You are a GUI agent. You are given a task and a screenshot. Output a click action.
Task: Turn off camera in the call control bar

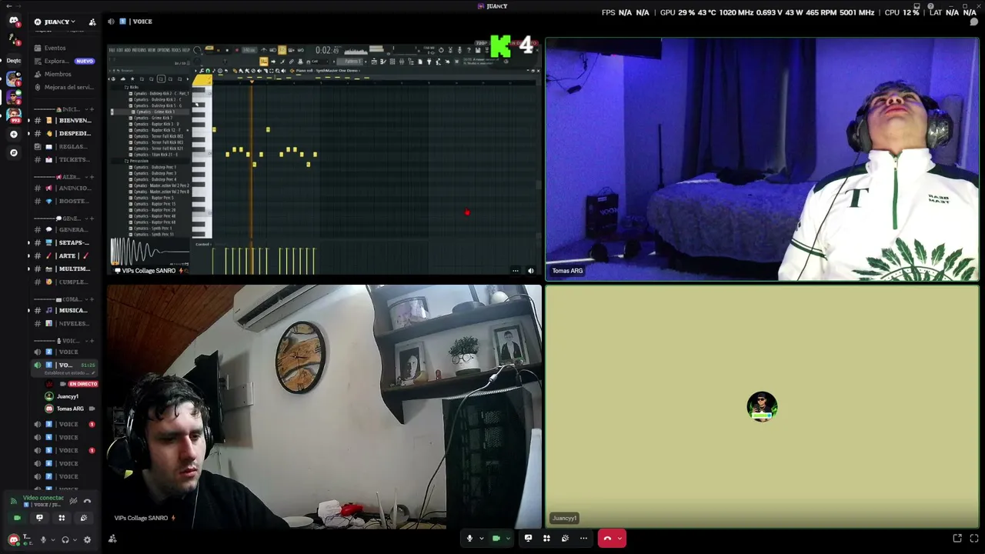click(x=496, y=539)
